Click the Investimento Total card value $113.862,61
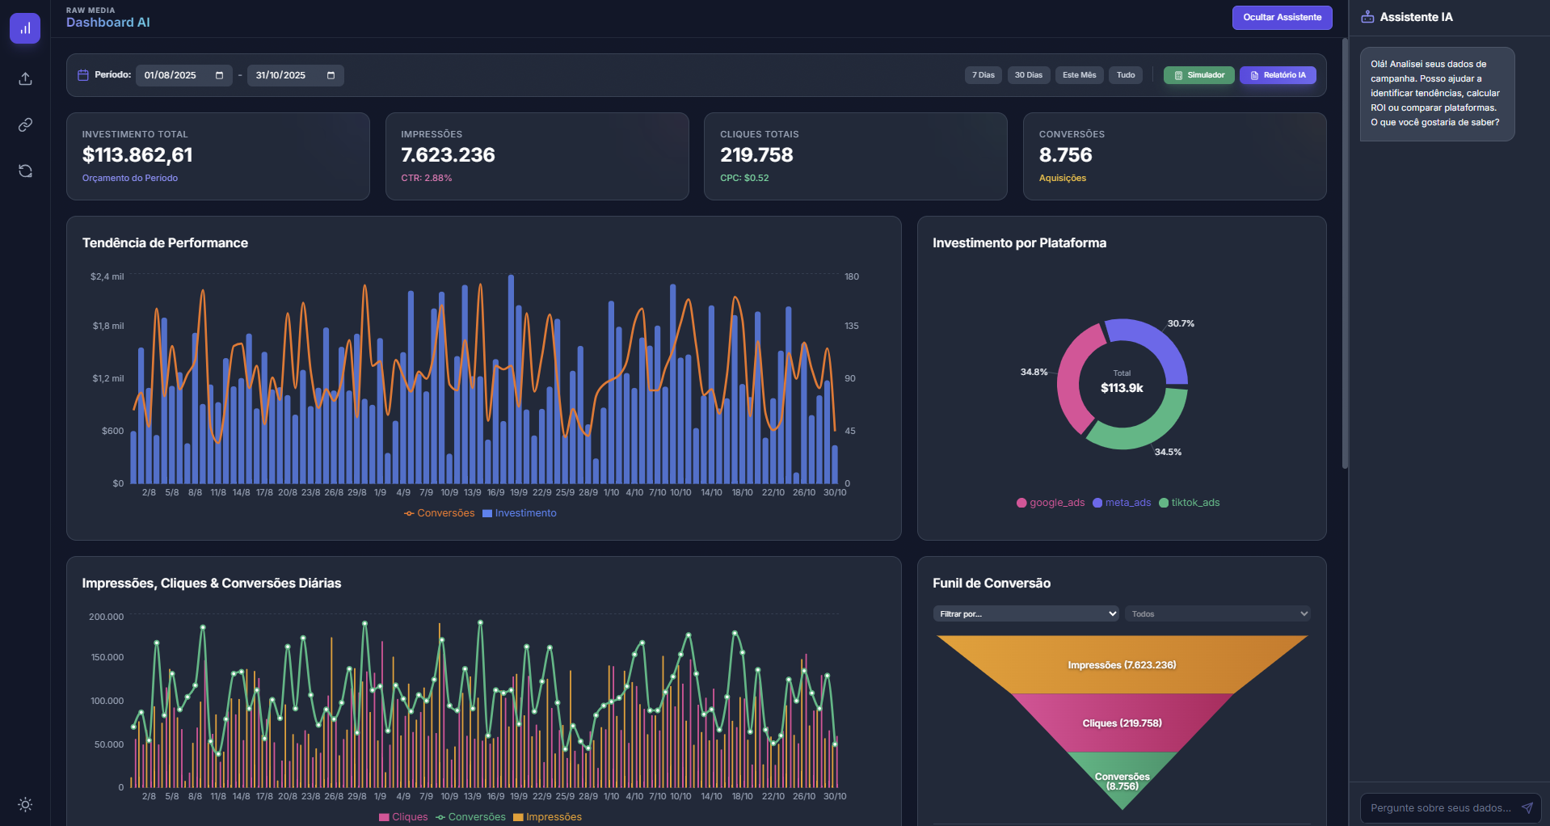The height and width of the screenshot is (826, 1550). [137, 155]
